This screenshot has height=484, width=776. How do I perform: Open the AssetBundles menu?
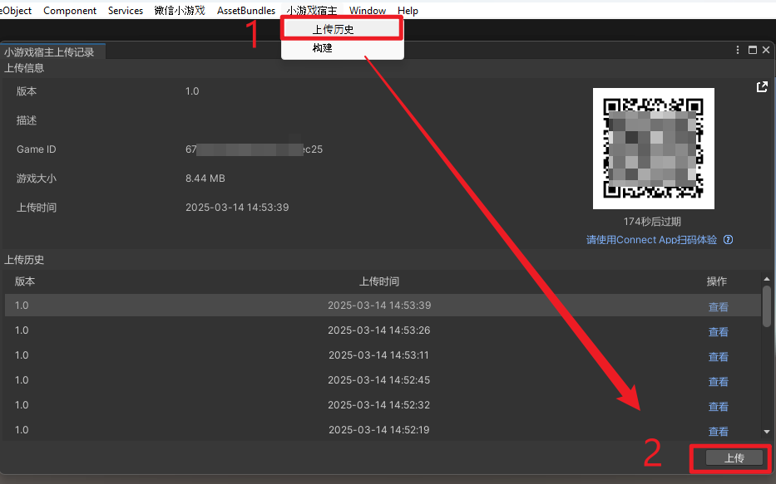pos(246,11)
